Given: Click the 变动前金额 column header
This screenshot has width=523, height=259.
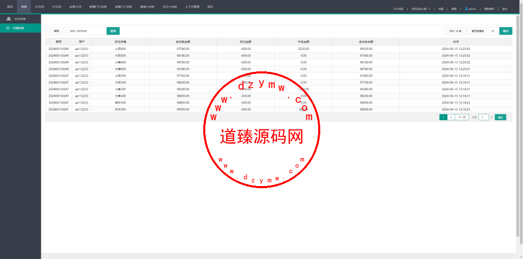Looking at the screenshot, I should point(183,42).
